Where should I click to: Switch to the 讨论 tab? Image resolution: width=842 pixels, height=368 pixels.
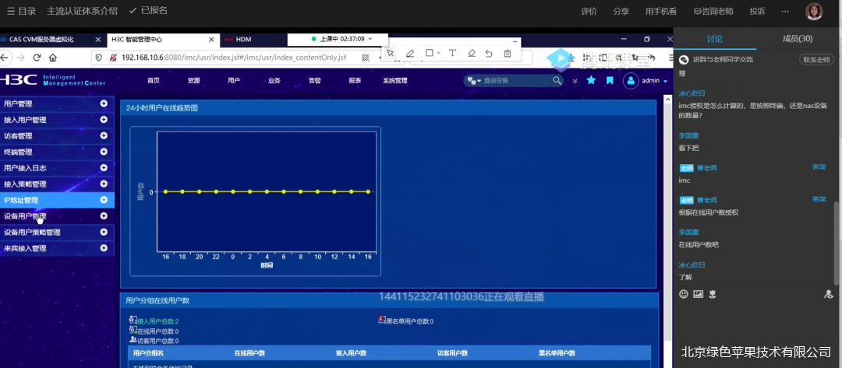(715, 39)
